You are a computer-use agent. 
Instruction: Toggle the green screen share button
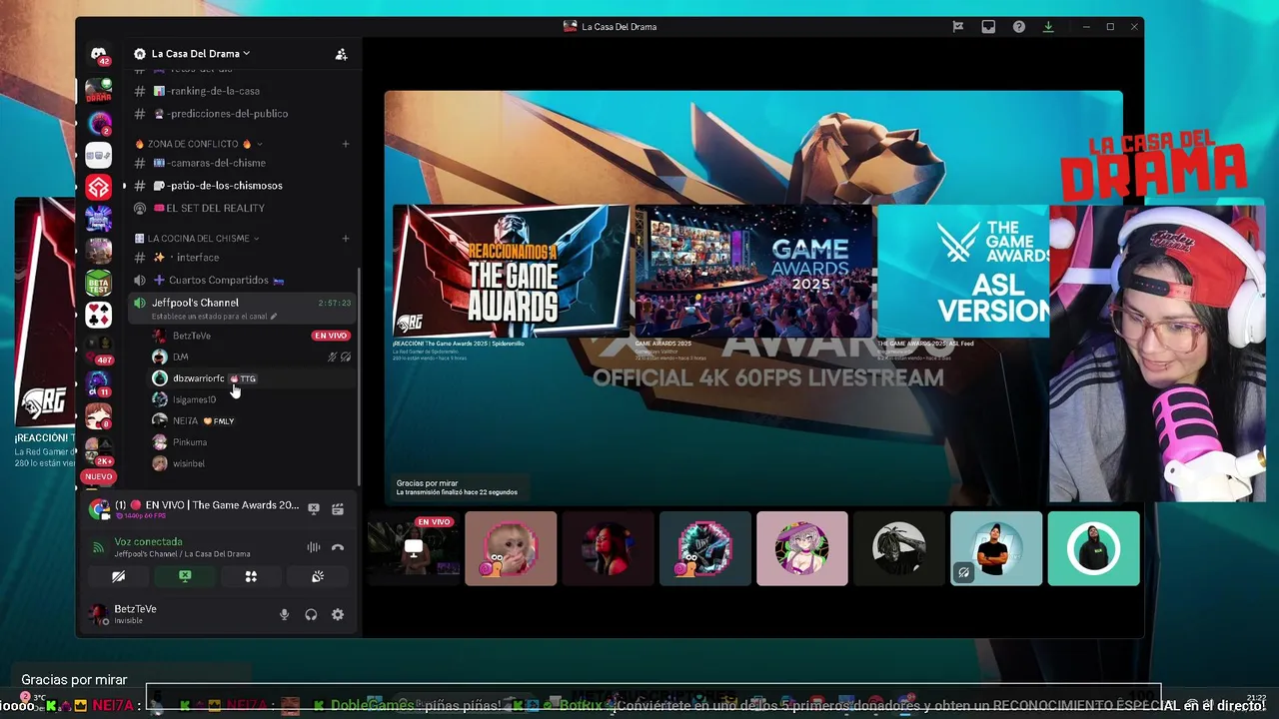(185, 576)
